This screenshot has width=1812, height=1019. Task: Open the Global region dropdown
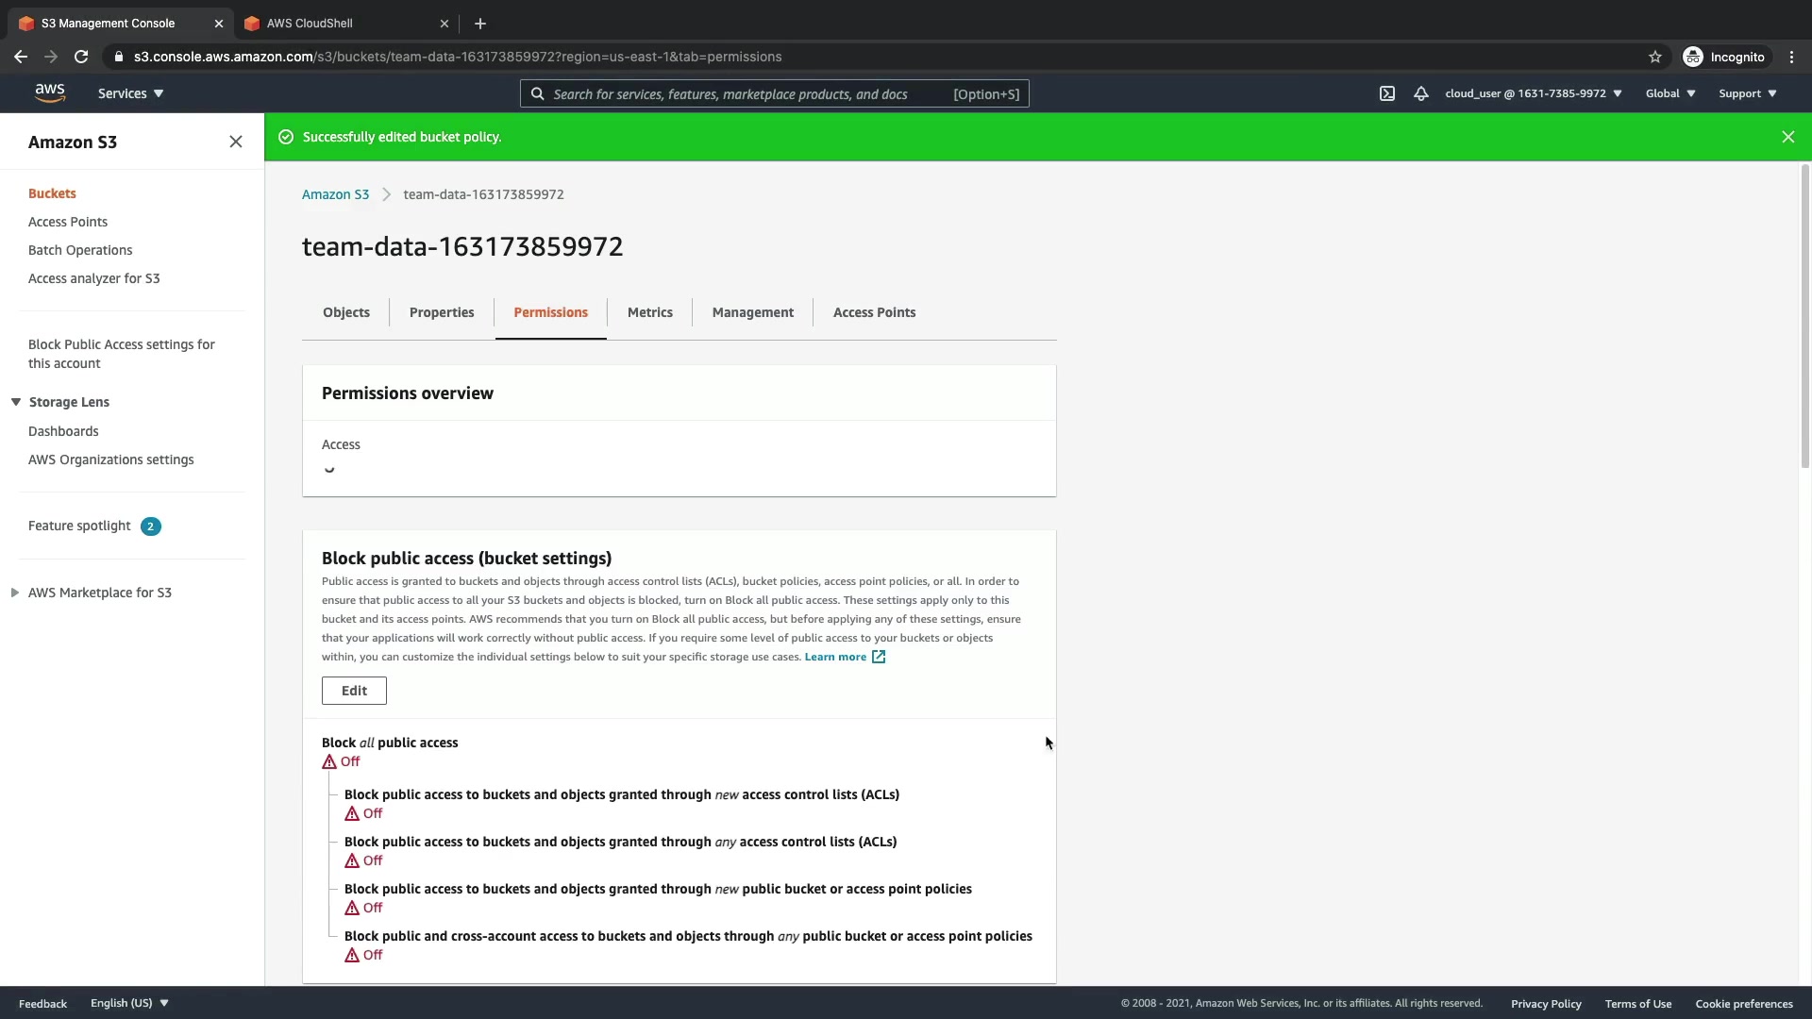(x=1669, y=93)
